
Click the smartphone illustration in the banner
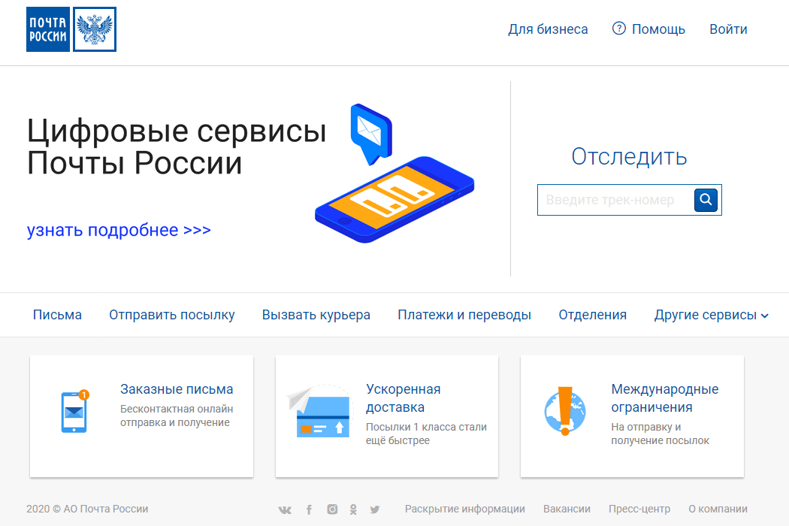tap(394, 199)
